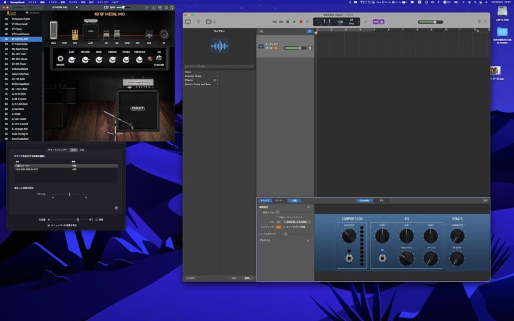Toggle the metronome button in GarageBand
514x321 pixels.
pyautogui.click(x=382, y=22)
